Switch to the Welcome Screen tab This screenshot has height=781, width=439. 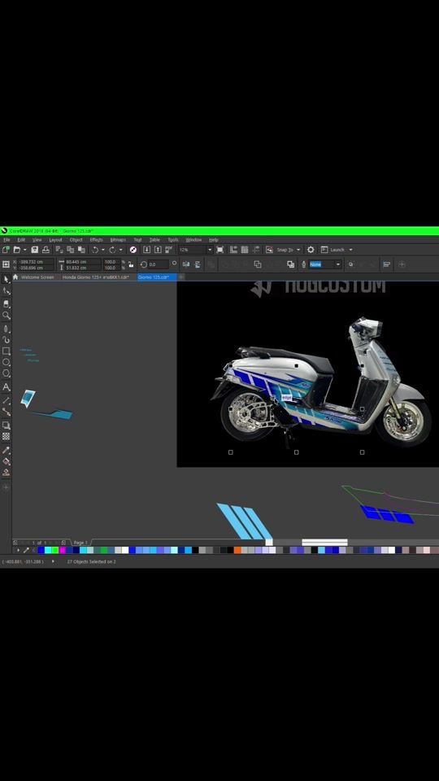click(37, 277)
